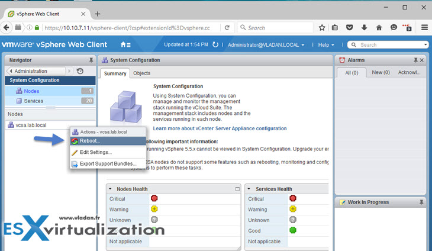Screen dimensions: 432x251
Task: Click the Services Health Unknown gray icon
Action: click(293, 220)
